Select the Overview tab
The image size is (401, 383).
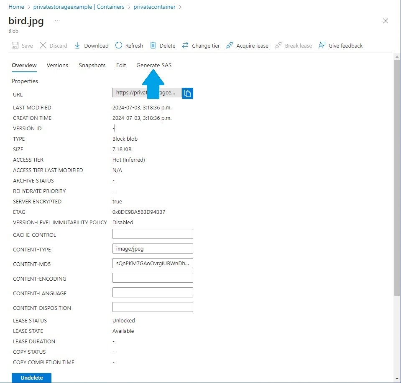pyautogui.click(x=24, y=65)
